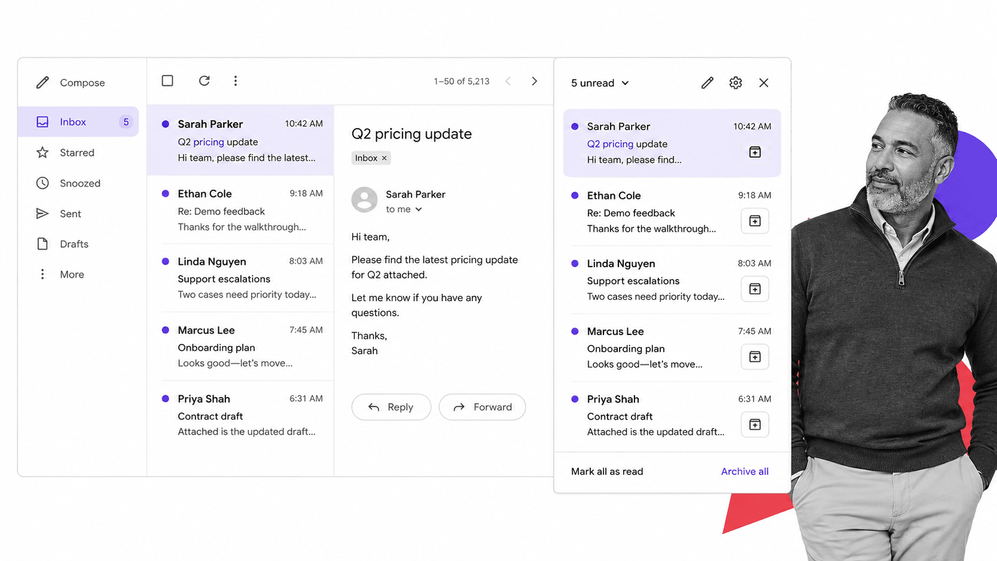Click the Compose label

(x=82, y=83)
